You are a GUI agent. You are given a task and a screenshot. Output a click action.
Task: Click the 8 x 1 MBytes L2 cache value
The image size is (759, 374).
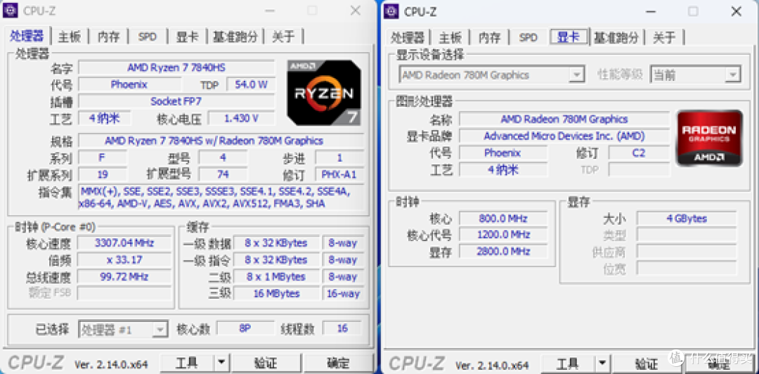tap(276, 277)
